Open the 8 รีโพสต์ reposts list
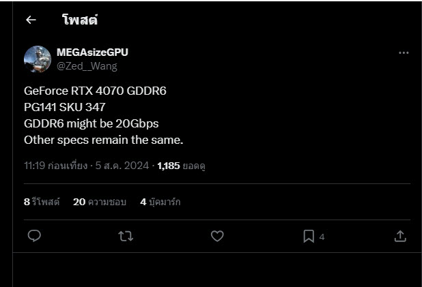 [42, 202]
